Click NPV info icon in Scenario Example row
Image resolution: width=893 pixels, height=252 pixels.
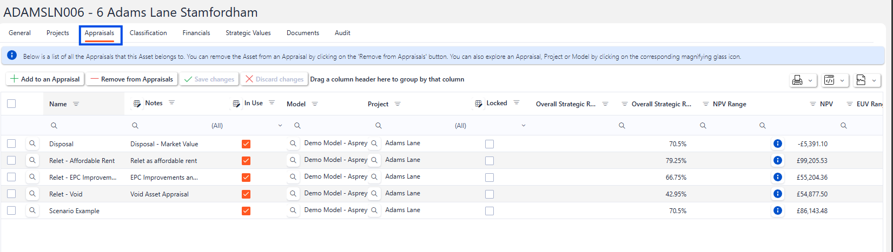pyautogui.click(x=777, y=210)
